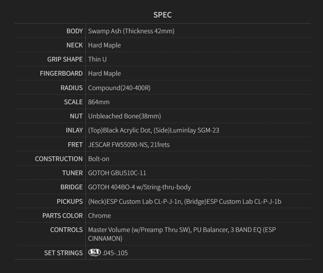Click the SPEC heading
The height and width of the screenshot is (273, 323).
coord(162,15)
